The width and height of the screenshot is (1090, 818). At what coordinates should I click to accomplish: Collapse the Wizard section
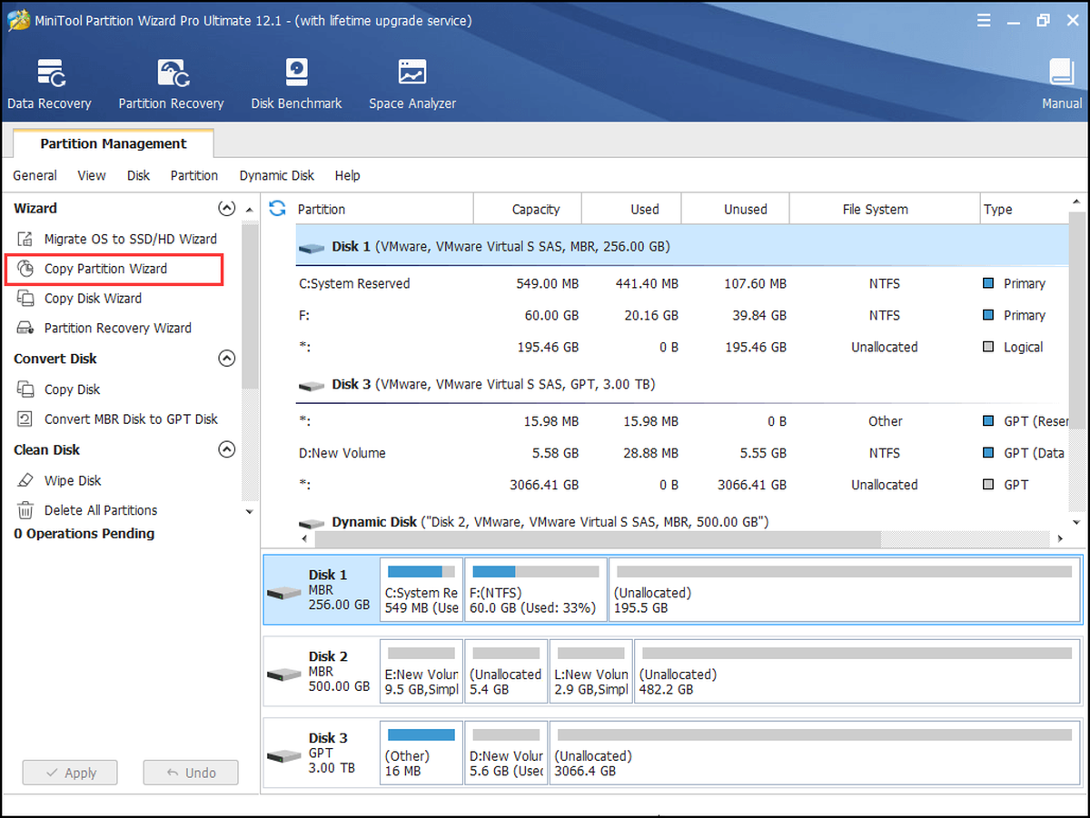tap(227, 209)
